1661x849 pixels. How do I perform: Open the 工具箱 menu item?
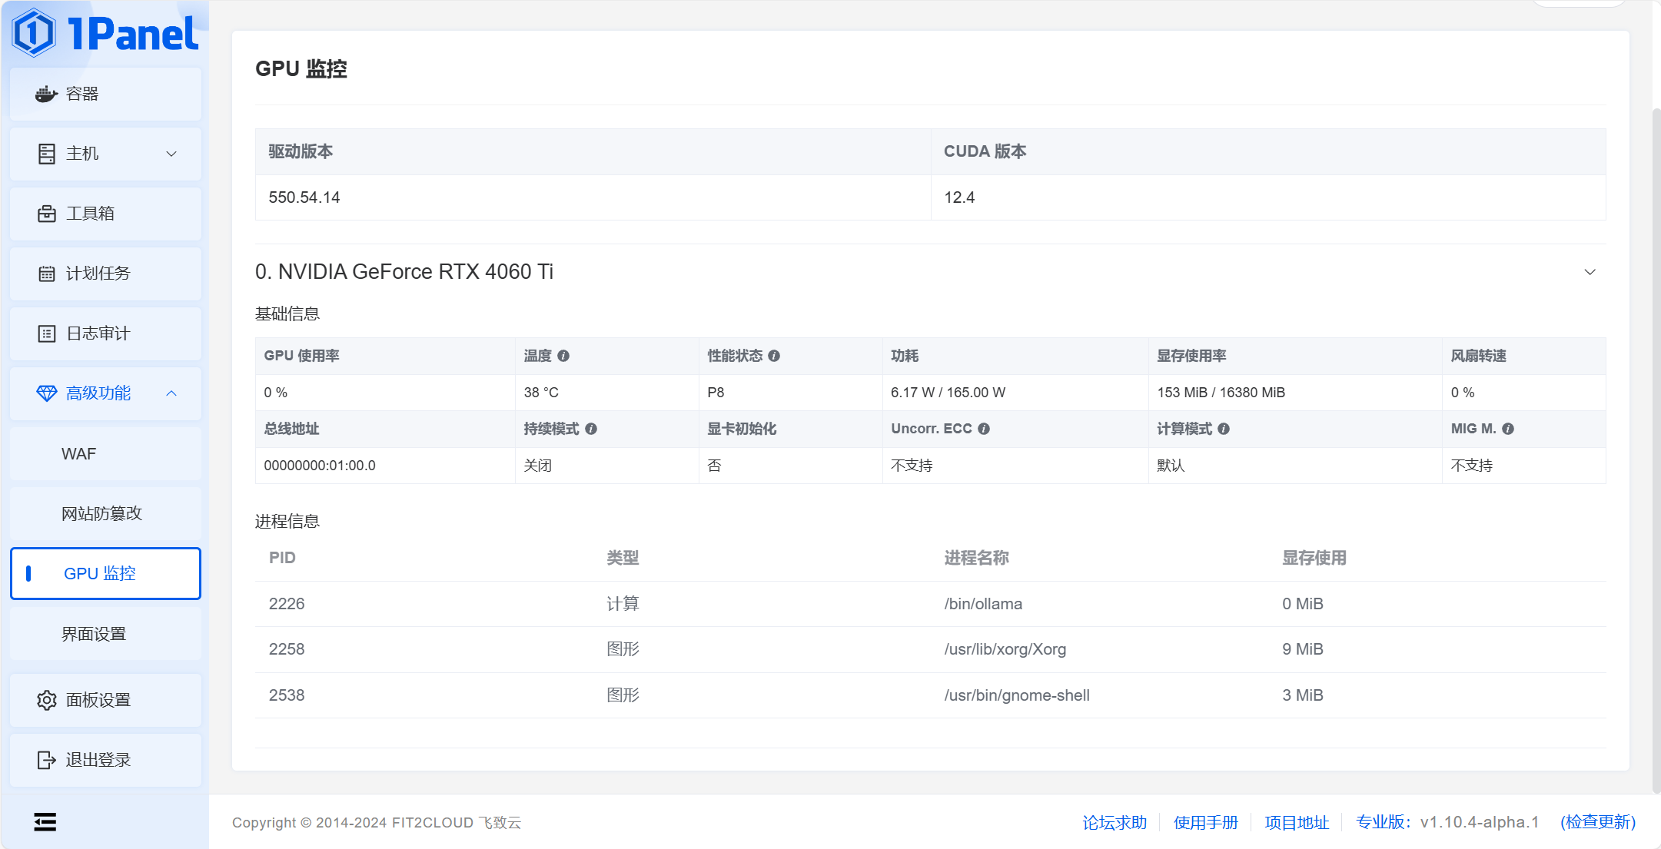click(105, 214)
